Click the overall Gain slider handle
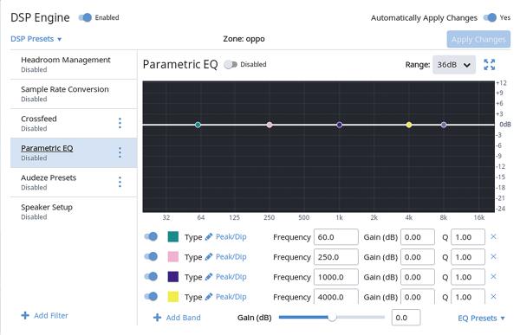This screenshot has height=335, width=520. [332, 318]
